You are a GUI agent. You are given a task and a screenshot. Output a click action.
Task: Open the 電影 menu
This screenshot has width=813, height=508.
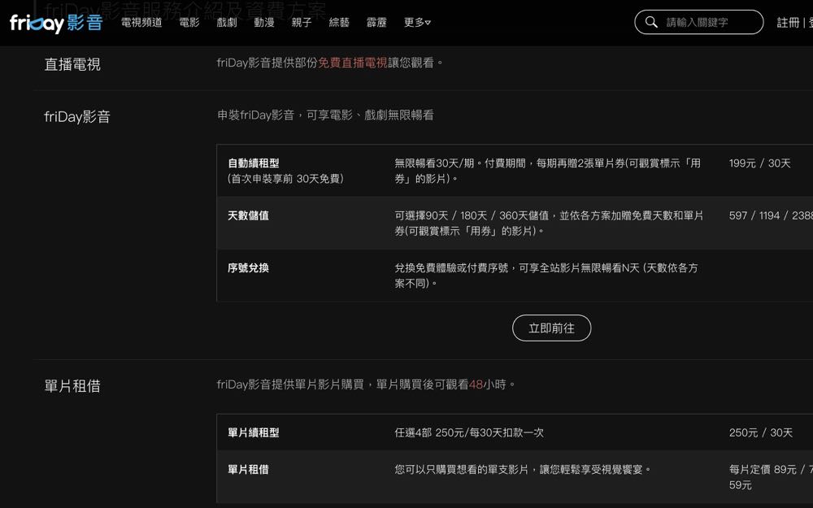point(189,22)
